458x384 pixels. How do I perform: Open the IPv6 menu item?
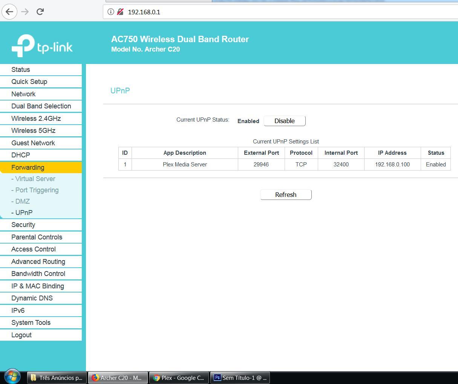click(41, 311)
